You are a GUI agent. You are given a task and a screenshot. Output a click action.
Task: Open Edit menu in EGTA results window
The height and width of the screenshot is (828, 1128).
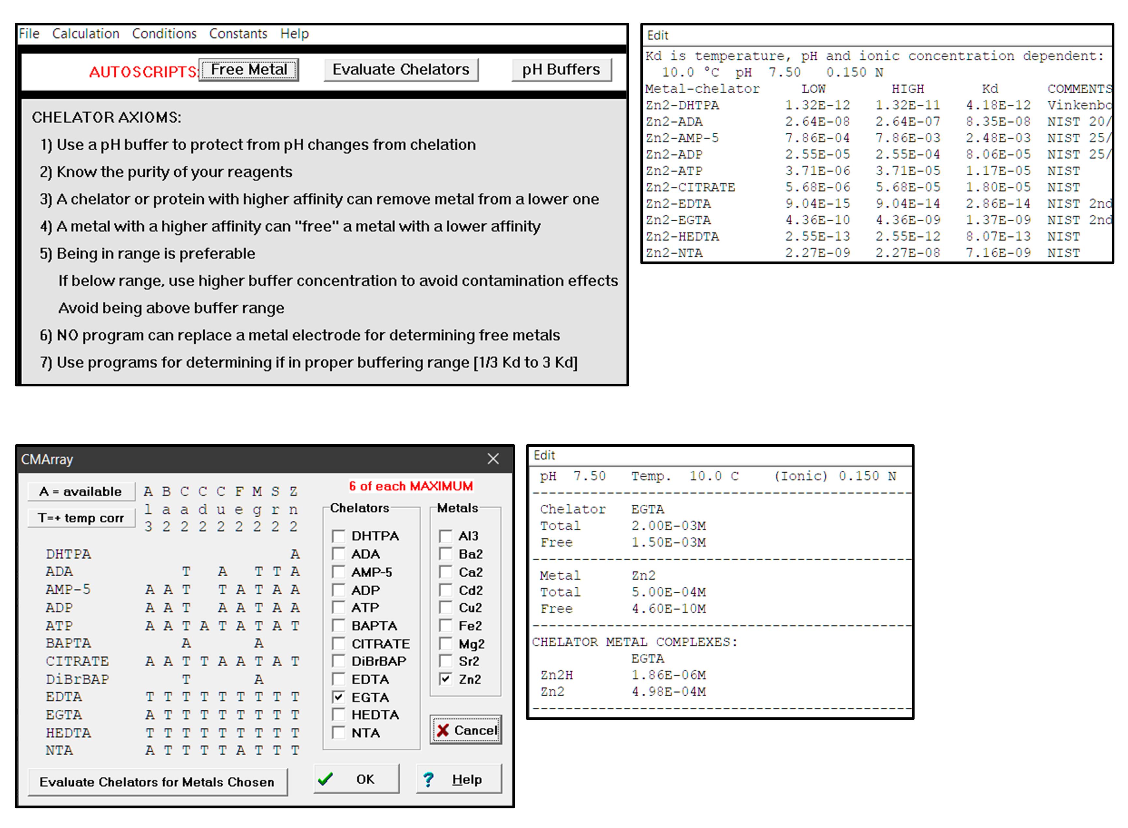pyautogui.click(x=544, y=455)
